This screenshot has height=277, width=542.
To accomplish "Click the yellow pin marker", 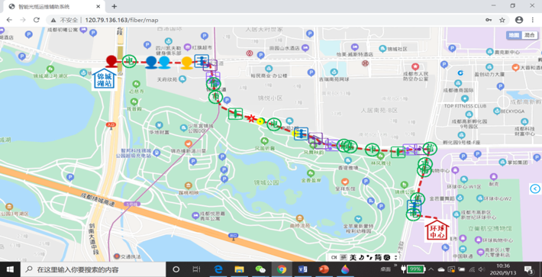I will point(187,63).
